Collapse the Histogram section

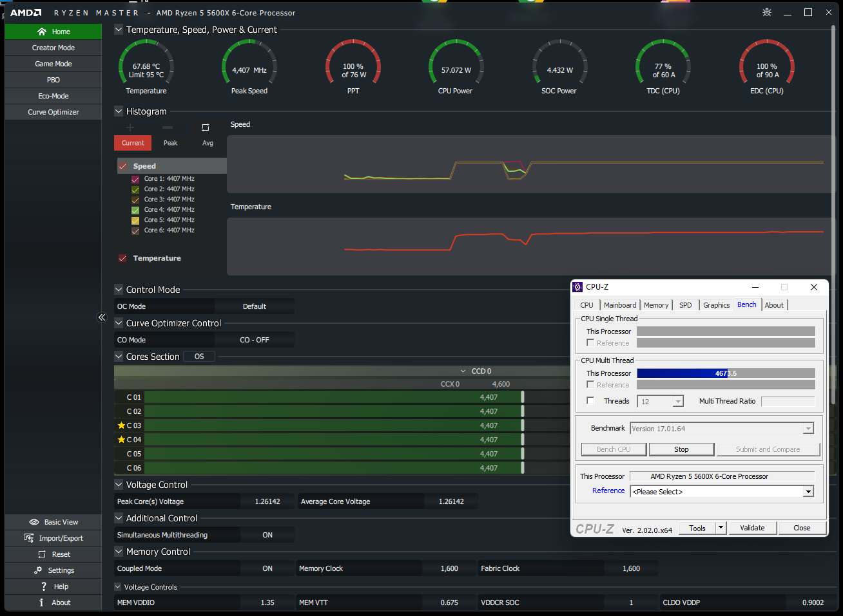click(119, 111)
